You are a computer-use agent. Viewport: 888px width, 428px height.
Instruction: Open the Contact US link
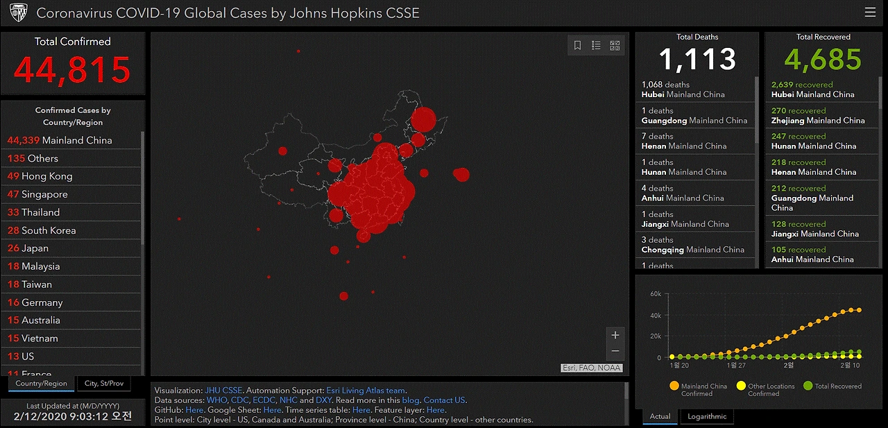pyautogui.click(x=444, y=400)
